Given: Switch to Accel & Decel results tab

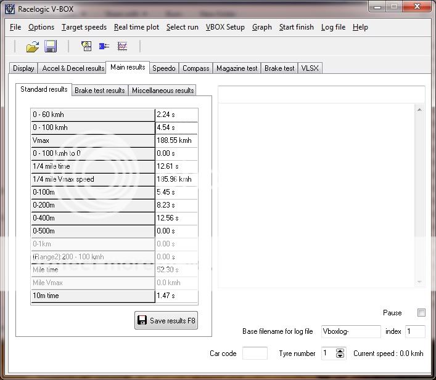Looking at the screenshot, I should (x=73, y=68).
